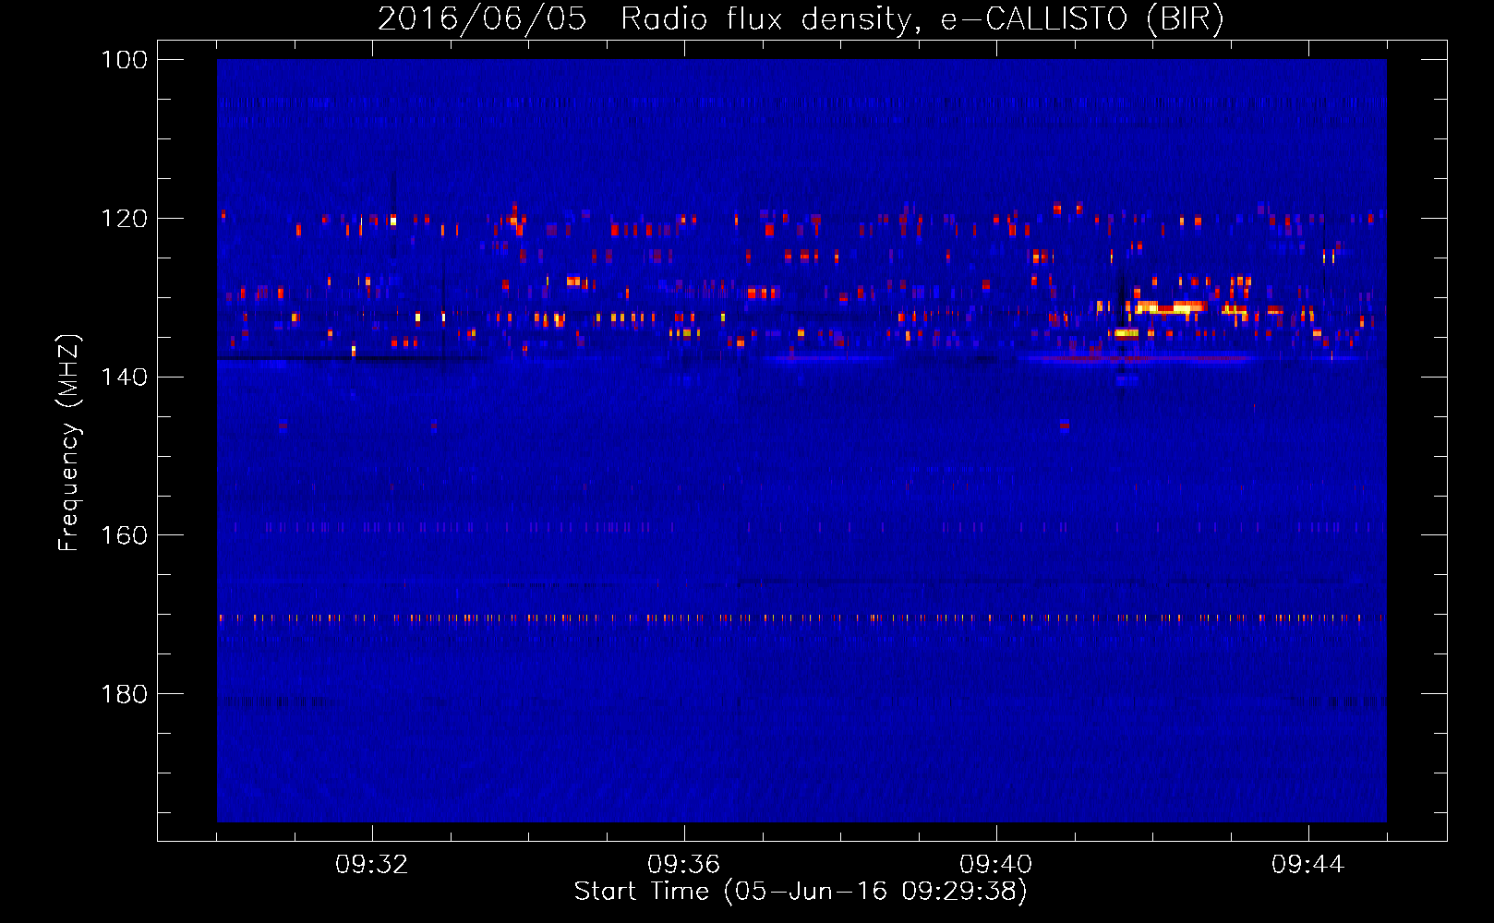Click the 09:36 time tick label

684,865
